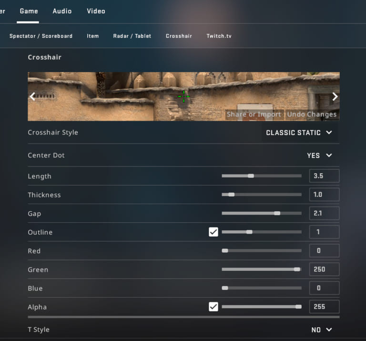Image resolution: width=366 pixels, height=341 pixels.
Task: Click the Thickness value field 1.0
Action: pyautogui.click(x=324, y=195)
